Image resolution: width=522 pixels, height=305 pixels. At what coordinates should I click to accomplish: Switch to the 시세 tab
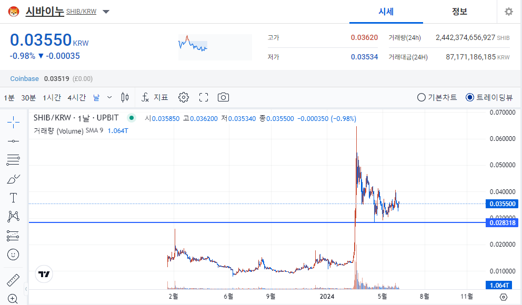386,12
